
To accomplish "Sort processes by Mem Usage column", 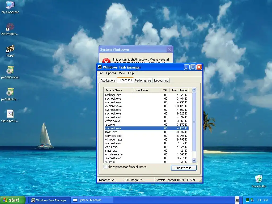I will [x=179, y=90].
